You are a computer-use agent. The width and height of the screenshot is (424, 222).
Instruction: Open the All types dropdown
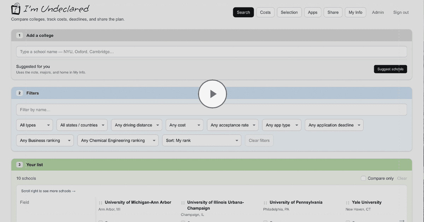[x=35, y=125]
